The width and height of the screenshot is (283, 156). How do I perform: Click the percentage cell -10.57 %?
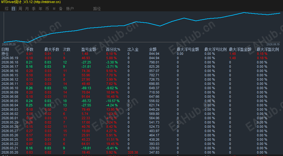coord(113,101)
